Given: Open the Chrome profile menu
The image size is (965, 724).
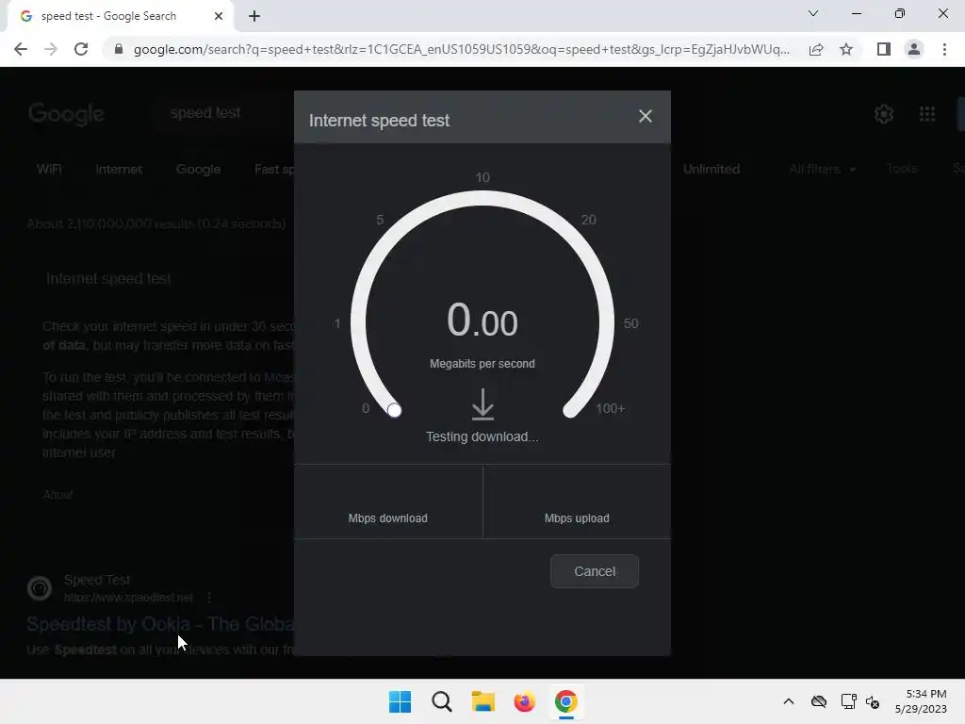Looking at the screenshot, I should pyautogui.click(x=914, y=49).
